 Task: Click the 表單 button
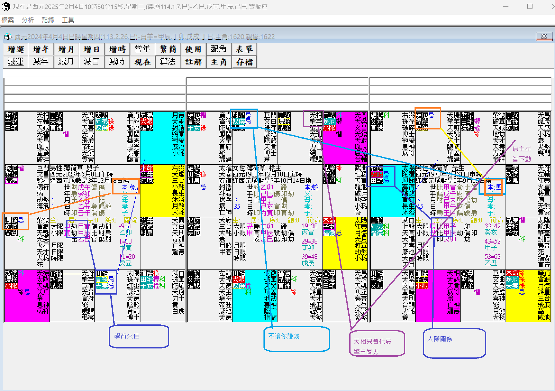(244, 49)
